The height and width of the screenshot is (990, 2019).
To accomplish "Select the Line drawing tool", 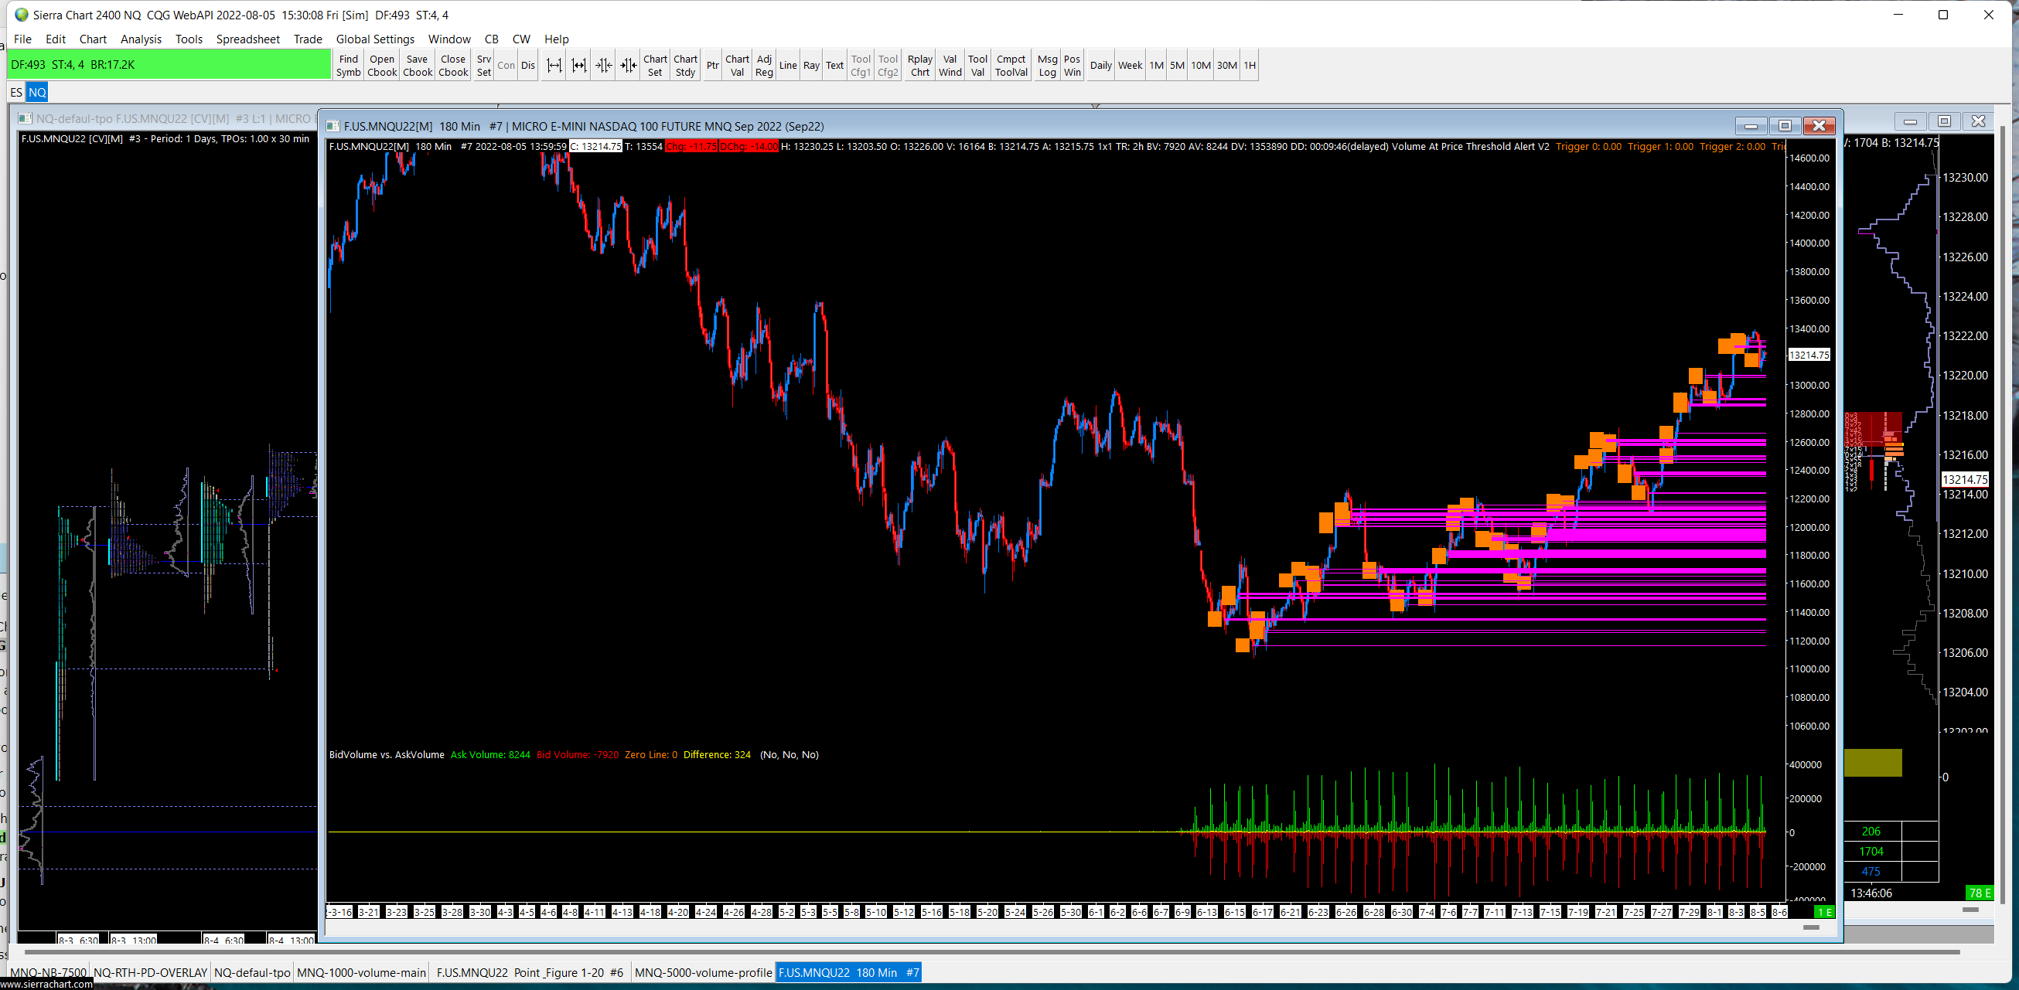I will click(788, 66).
